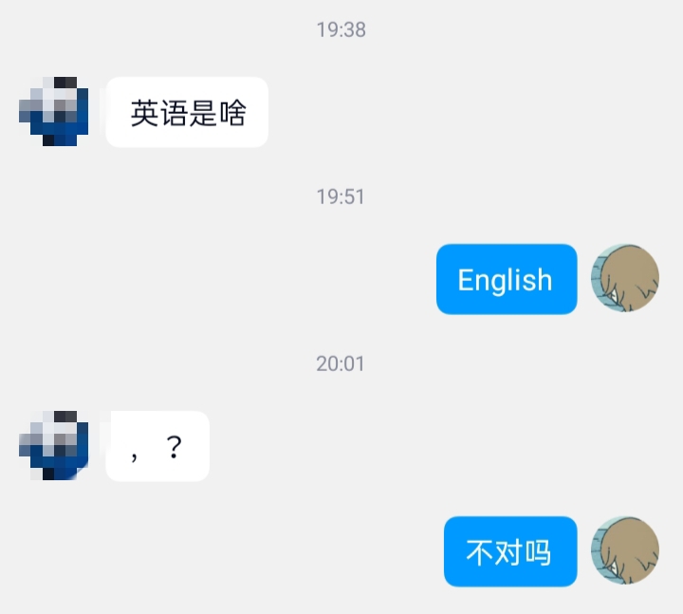Click the word English inside the blue bubble
683x614 pixels.
506,280
